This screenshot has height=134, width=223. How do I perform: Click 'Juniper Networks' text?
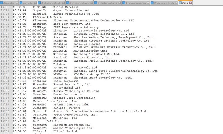[x=67, y=108]
